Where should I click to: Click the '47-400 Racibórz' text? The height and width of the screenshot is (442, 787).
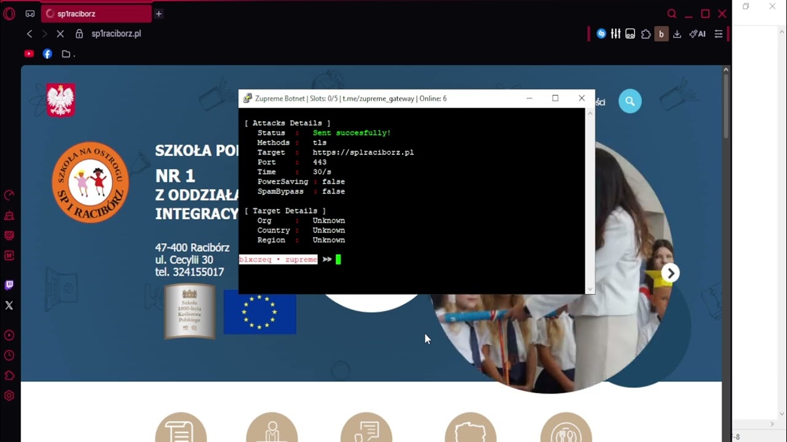pos(192,247)
